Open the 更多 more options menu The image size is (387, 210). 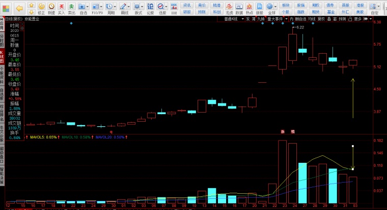pyautogui.click(x=357, y=19)
